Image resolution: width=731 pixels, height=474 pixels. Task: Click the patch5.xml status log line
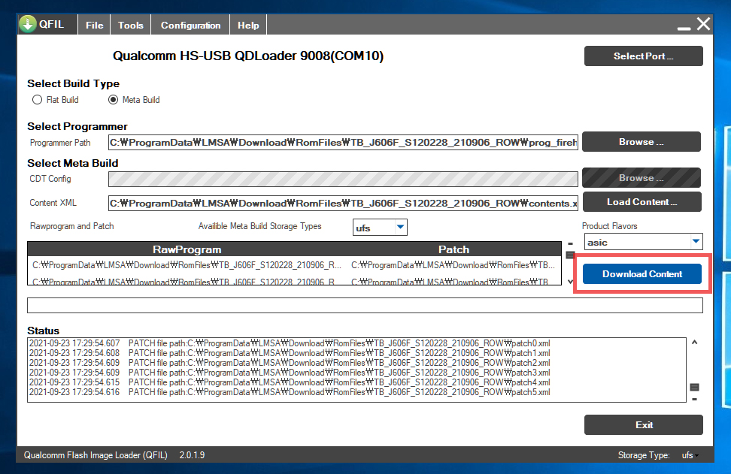pyautogui.click(x=290, y=392)
